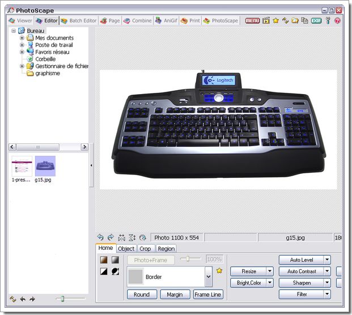
Task: Click the folder icon in top toolbar
Action: [295, 20]
